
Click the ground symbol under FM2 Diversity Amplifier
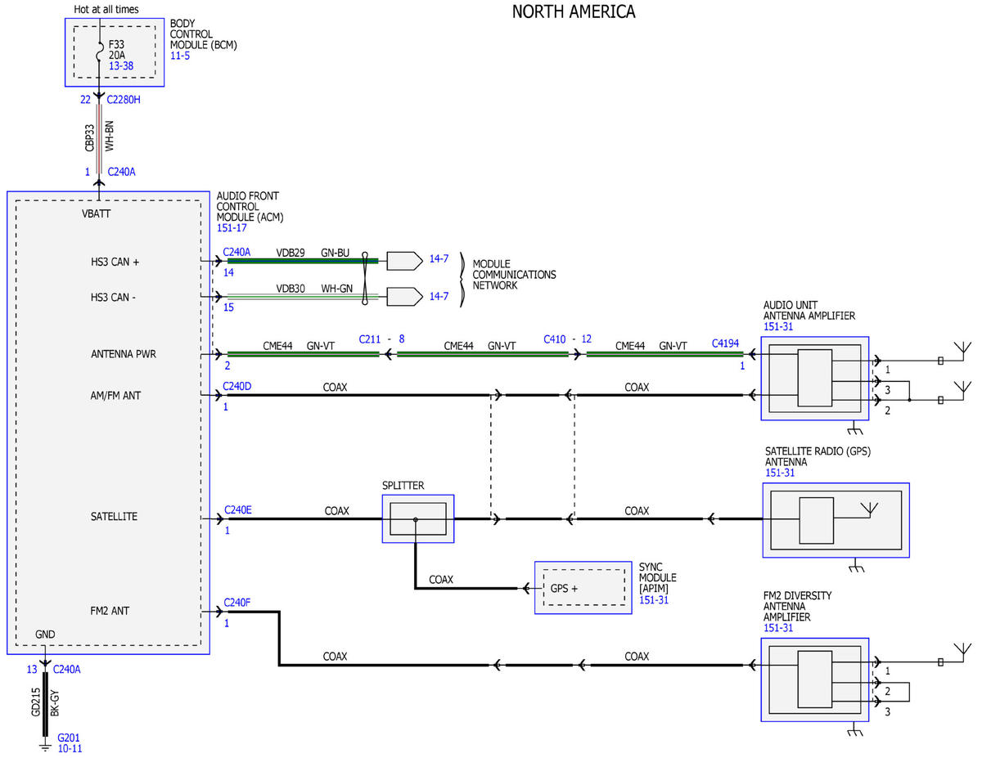[855, 730]
